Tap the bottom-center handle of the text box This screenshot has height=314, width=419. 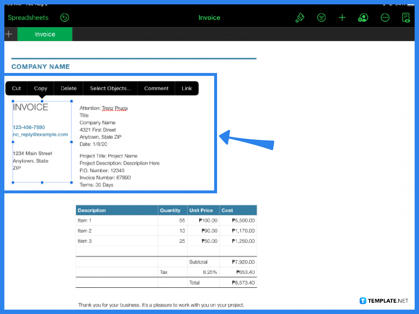42,183
